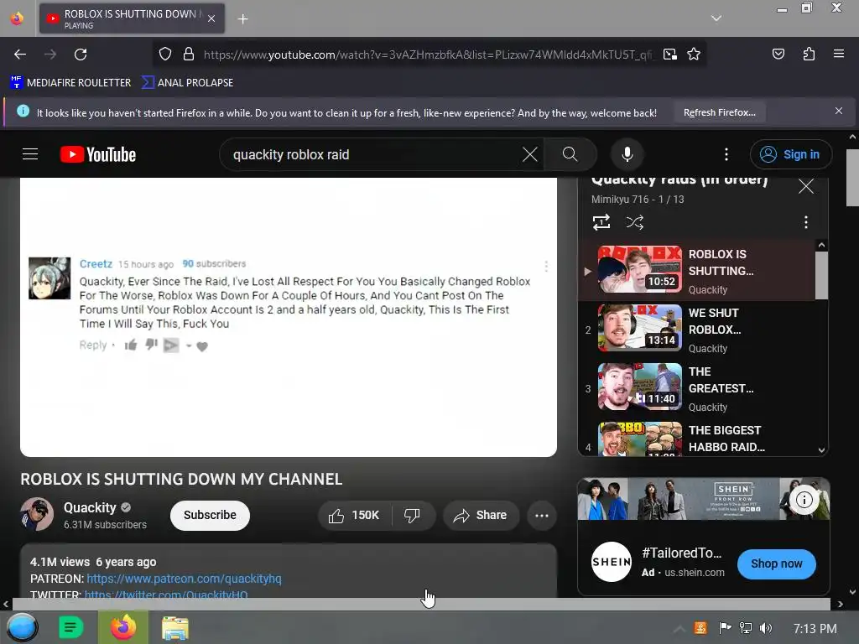This screenshot has width=859, height=644.
Task: Play THE BIGGEST HABBO RAID video
Action: [x=697, y=438]
